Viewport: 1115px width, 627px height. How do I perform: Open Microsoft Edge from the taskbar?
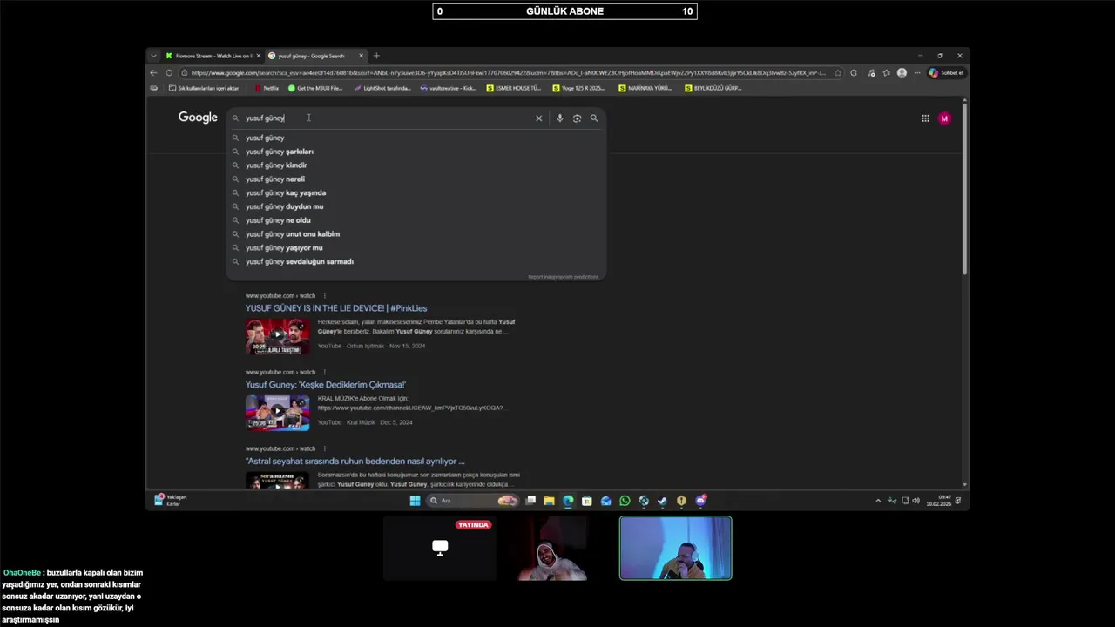click(568, 501)
